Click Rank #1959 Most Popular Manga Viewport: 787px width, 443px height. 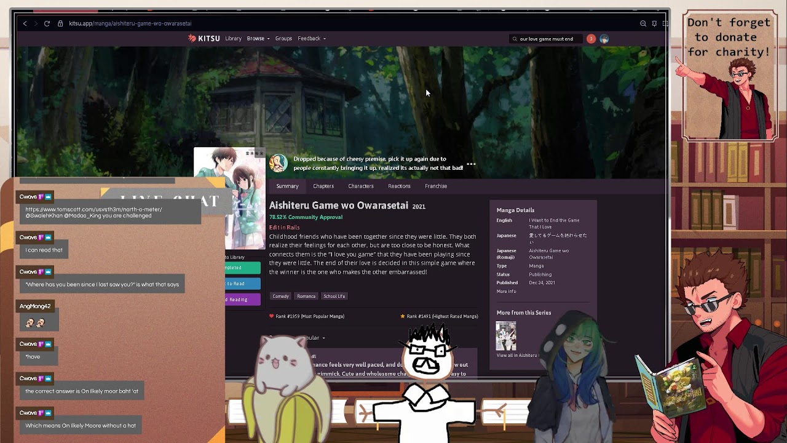click(310, 316)
